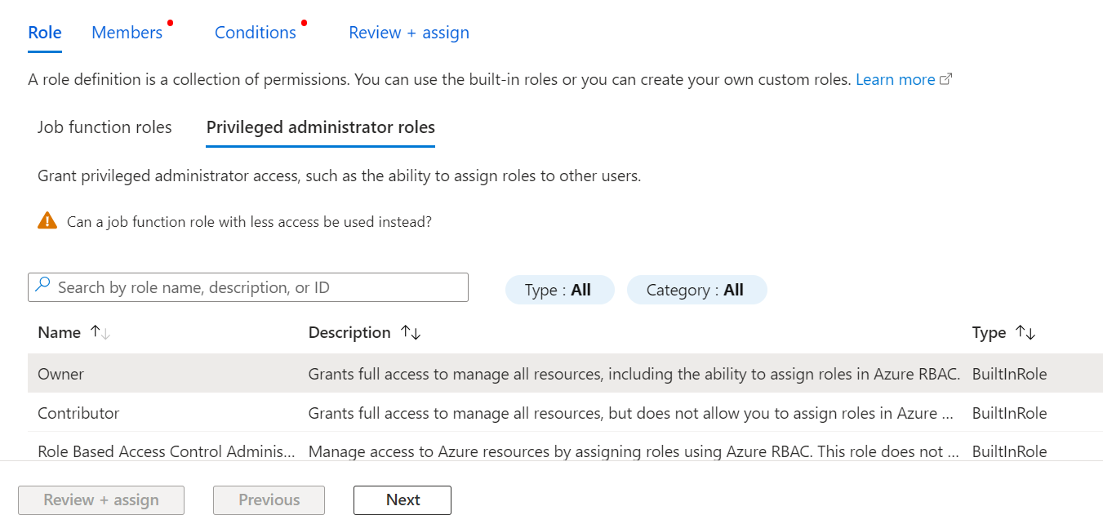Switch to the Conditions tab
The height and width of the screenshot is (524, 1103).
coord(255,33)
